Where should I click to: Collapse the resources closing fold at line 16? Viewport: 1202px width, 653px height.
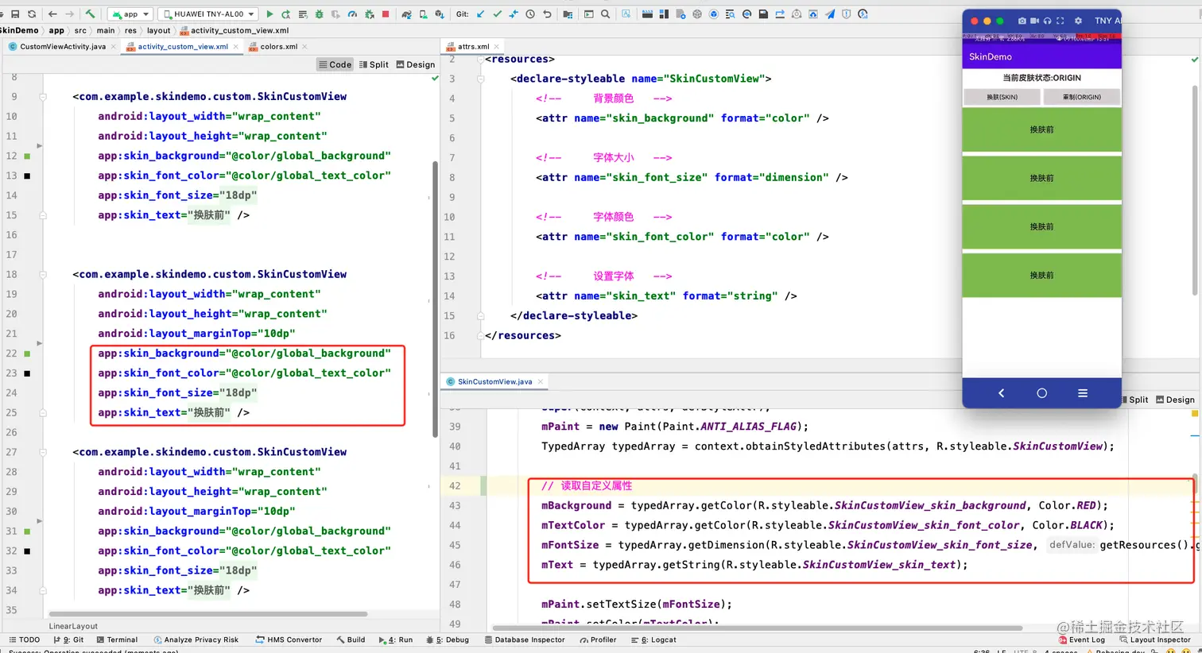480,336
